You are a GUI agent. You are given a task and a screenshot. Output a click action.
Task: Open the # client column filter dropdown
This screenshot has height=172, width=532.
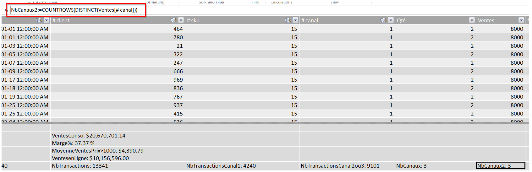[181, 20]
